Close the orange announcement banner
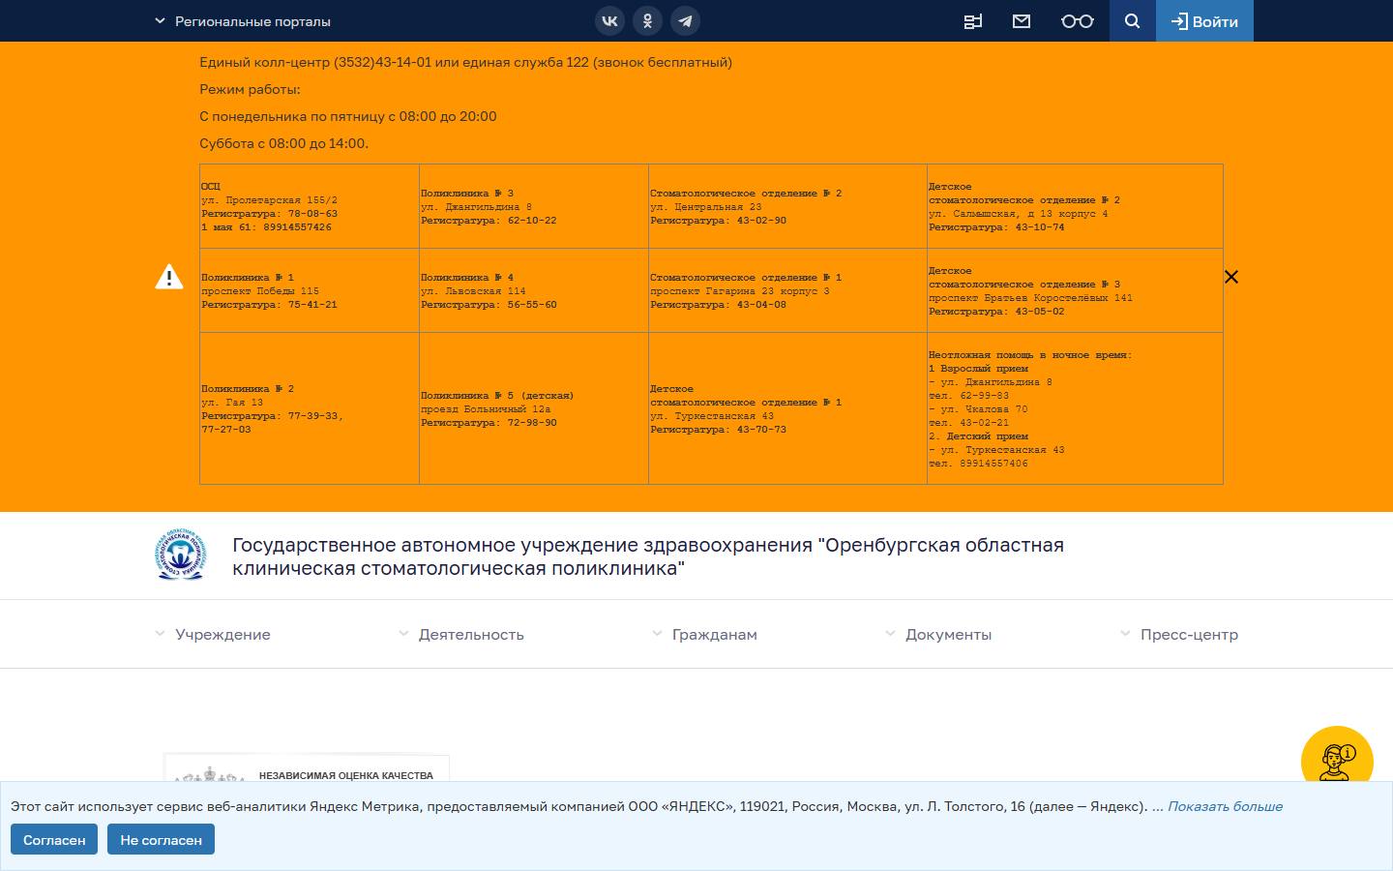 pos(1231,277)
